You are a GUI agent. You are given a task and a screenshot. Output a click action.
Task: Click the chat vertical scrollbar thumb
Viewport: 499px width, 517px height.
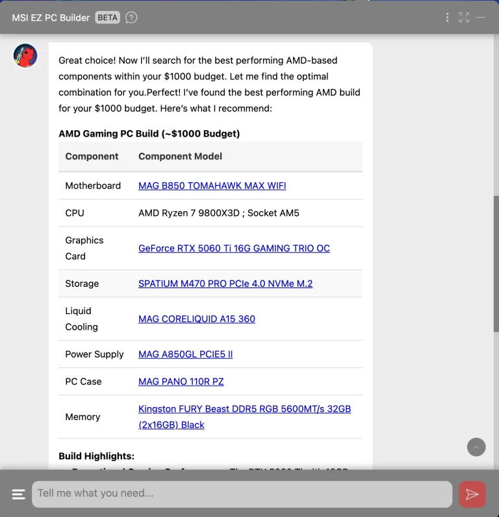point(496,264)
